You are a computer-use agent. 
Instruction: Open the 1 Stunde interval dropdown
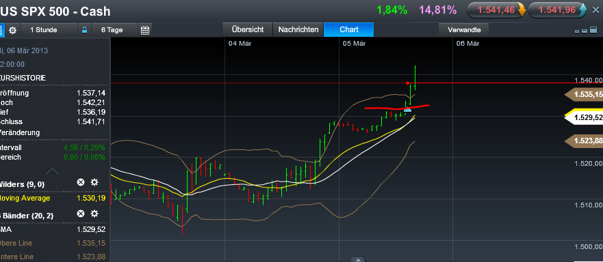tap(49, 30)
